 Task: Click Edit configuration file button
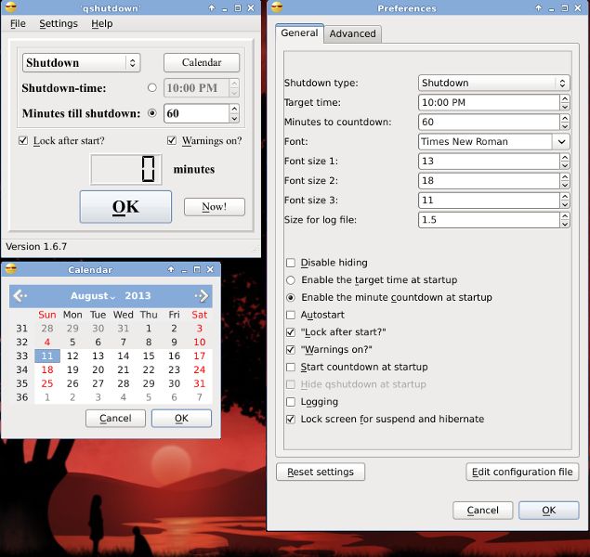click(x=522, y=472)
